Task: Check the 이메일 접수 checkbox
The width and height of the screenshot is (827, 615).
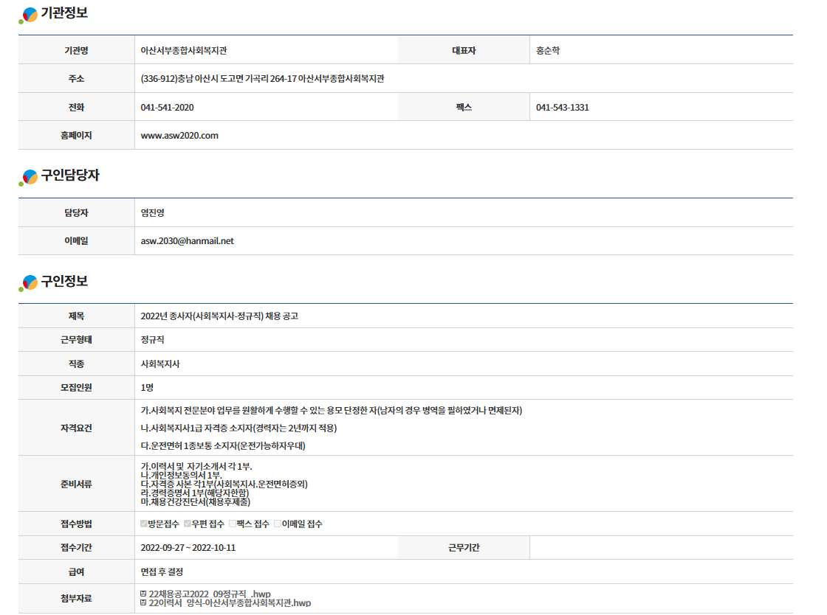Action: (x=278, y=524)
